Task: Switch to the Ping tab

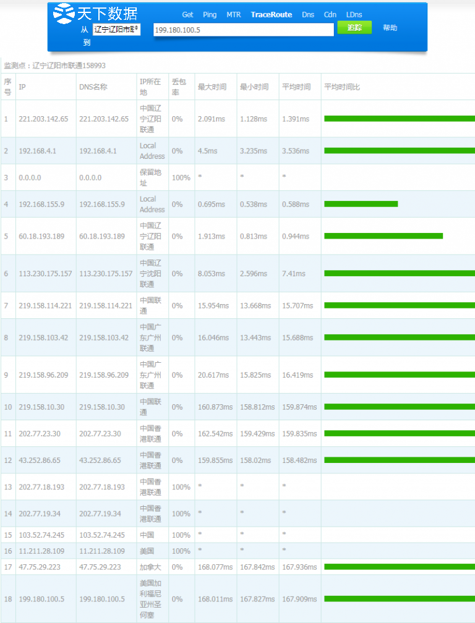Action: click(x=210, y=15)
